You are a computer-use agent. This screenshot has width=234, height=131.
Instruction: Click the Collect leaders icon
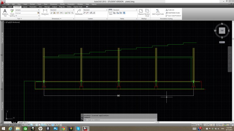tap(94, 13)
